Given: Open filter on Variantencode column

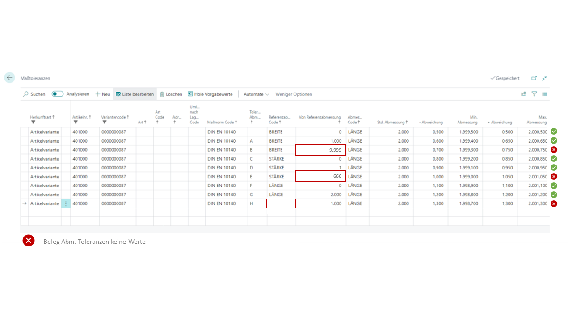Looking at the screenshot, I should point(104,122).
